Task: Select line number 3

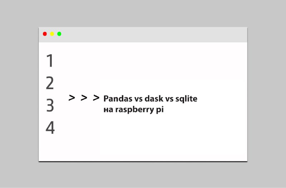Action: [50, 105]
